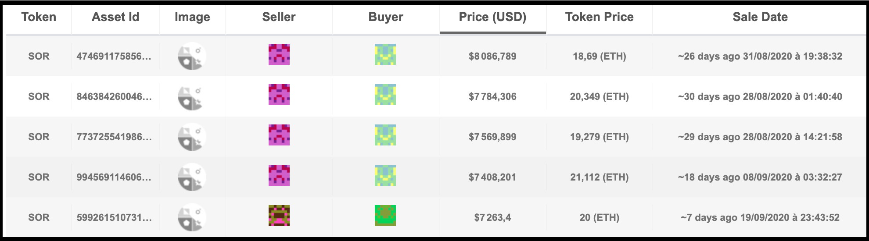Screen dimensions: 869x241
Task: Select the sale dated 19/09/2020 à 23:43:52
Action: 760,217
